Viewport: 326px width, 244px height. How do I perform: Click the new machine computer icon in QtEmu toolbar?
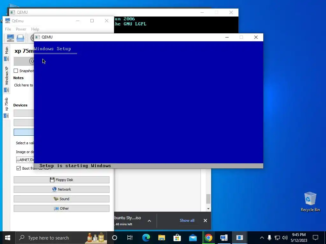pyautogui.click(x=11, y=38)
